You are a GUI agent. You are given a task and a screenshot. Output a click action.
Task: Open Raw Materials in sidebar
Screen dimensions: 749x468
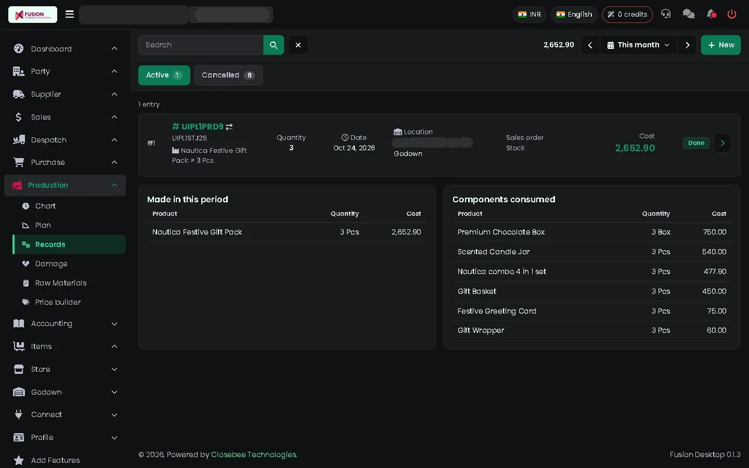coord(69,283)
